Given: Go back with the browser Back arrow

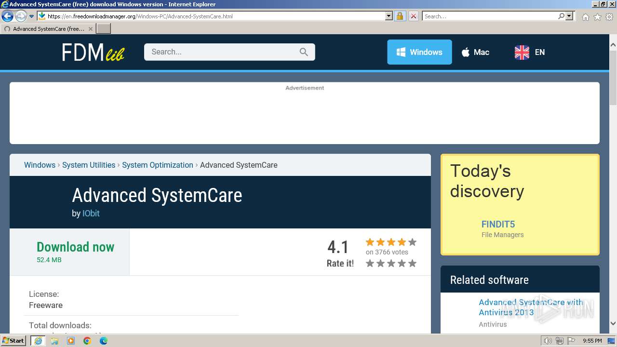Looking at the screenshot, I should click(x=7, y=16).
